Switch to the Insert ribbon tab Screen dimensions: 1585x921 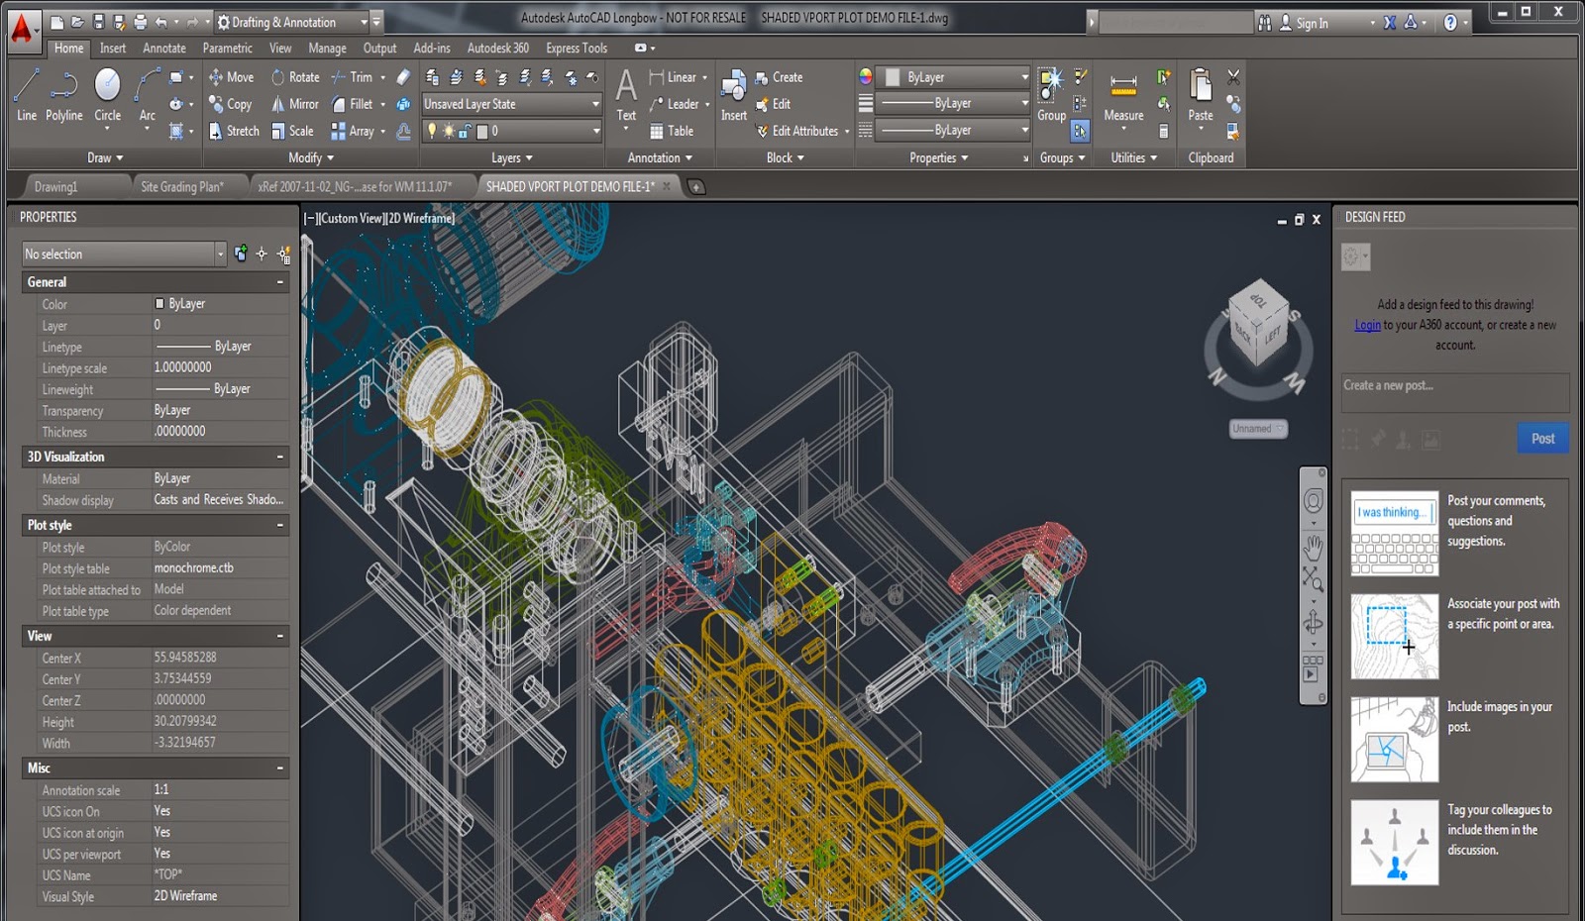tap(113, 49)
